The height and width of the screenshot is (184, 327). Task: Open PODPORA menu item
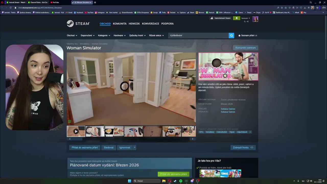[x=167, y=24]
